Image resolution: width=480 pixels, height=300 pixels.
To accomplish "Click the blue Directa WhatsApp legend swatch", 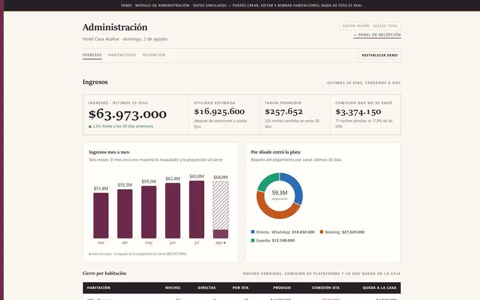I will click(x=253, y=232).
